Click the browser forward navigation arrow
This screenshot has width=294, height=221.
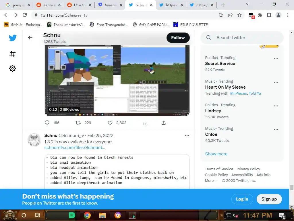pyautogui.click(x=16, y=15)
